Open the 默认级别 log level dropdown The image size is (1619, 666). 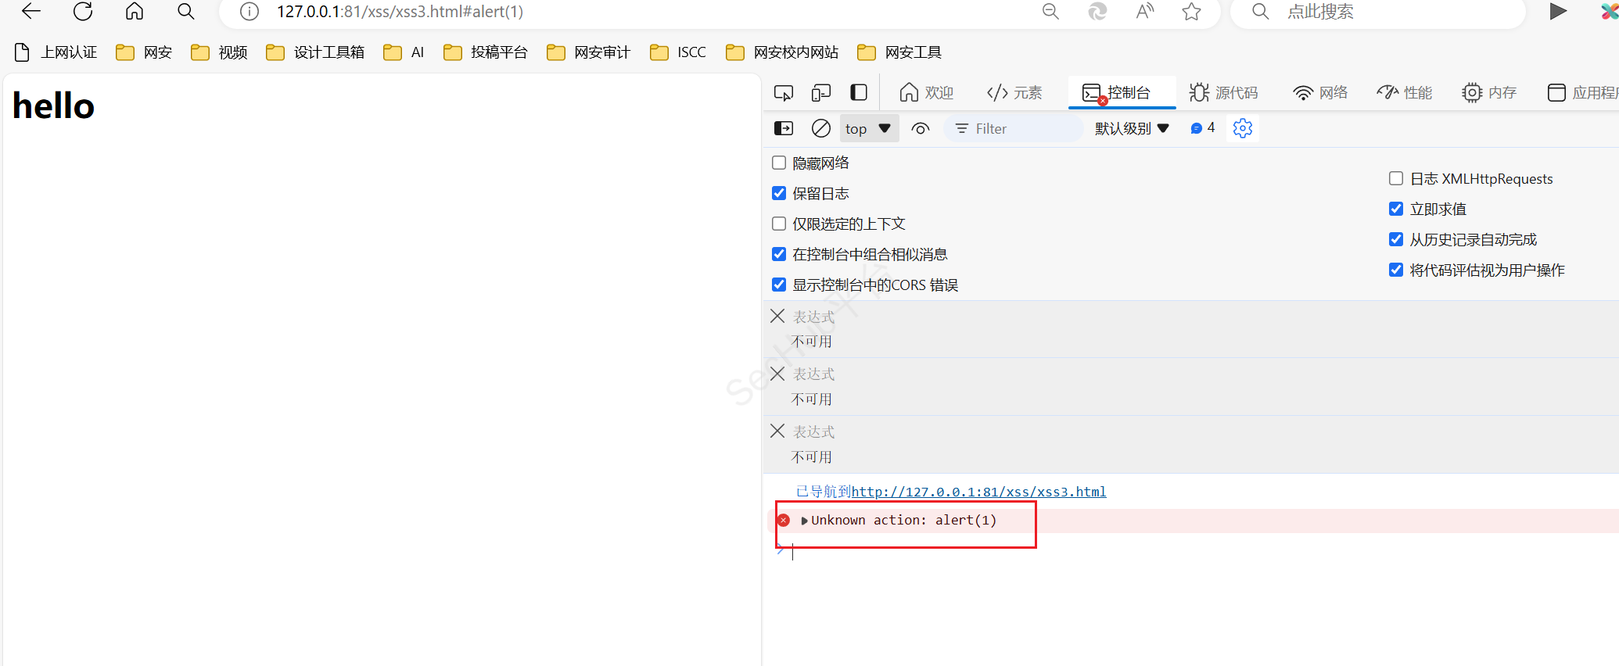tap(1131, 129)
